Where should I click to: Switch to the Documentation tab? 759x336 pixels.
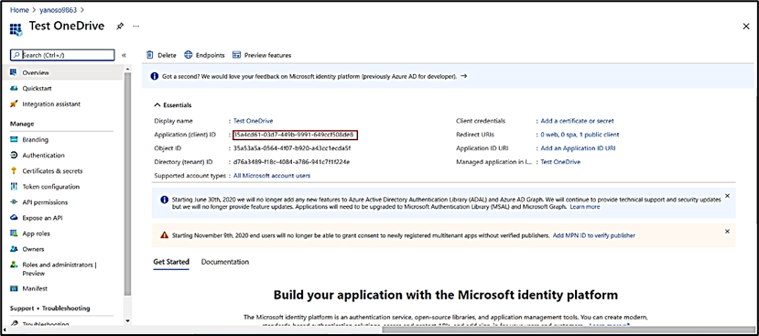point(225,262)
